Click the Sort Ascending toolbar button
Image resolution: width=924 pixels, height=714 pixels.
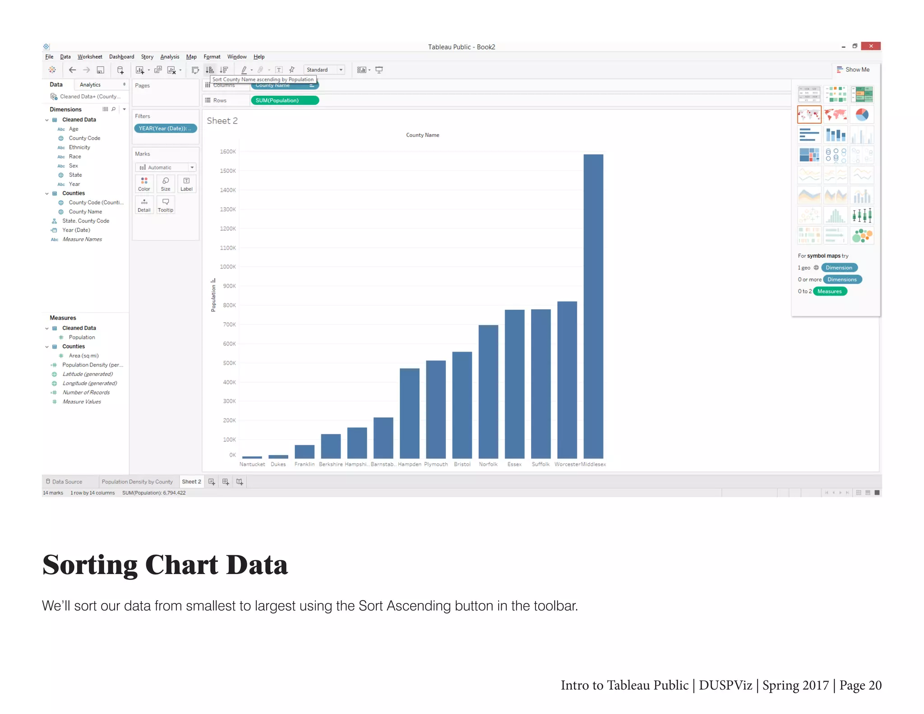coord(210,70)
